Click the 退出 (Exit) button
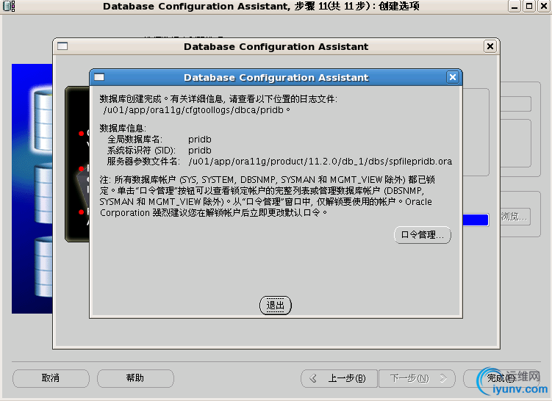Image resolution: width=552 pixels, height=401 pixels. tap(276, 306)
